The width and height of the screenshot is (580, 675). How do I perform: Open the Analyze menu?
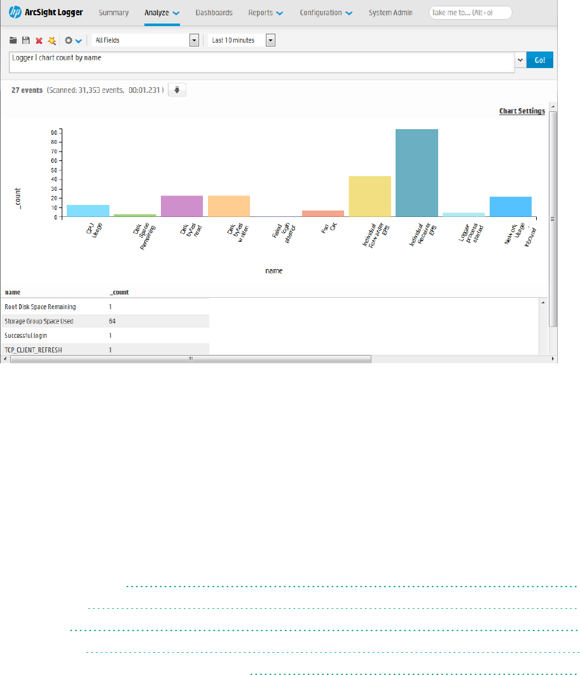(162, 13)
